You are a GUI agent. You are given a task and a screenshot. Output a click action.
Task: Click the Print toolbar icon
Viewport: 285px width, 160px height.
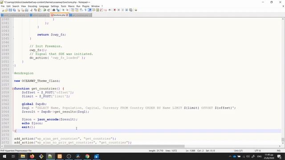click(26, 10)
